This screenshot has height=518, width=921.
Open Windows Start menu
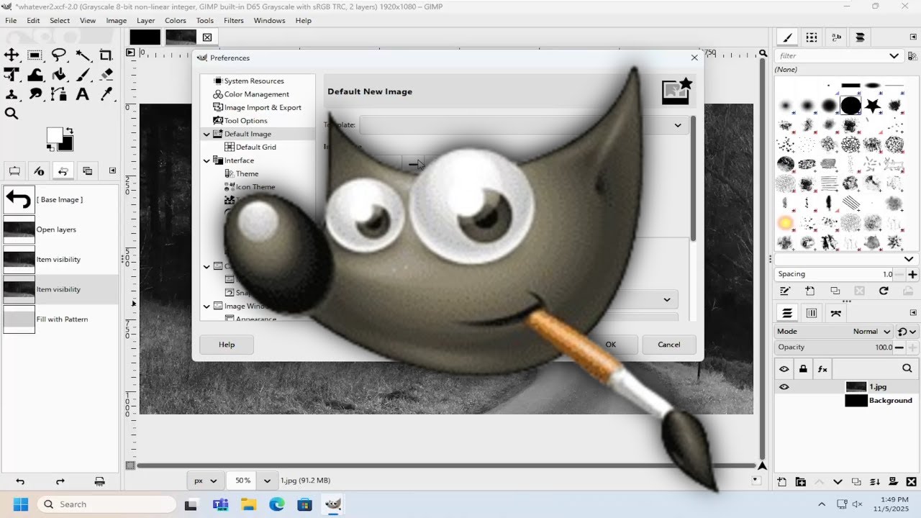tap(20, 504)
